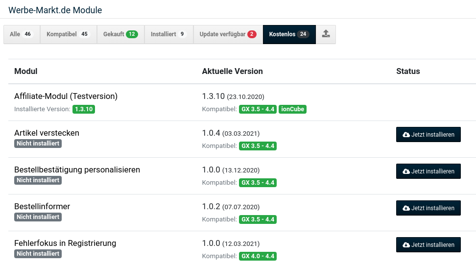Click Nicht installiert badge under Fehlerfokus in Registrierung

[x=38, y=254]
